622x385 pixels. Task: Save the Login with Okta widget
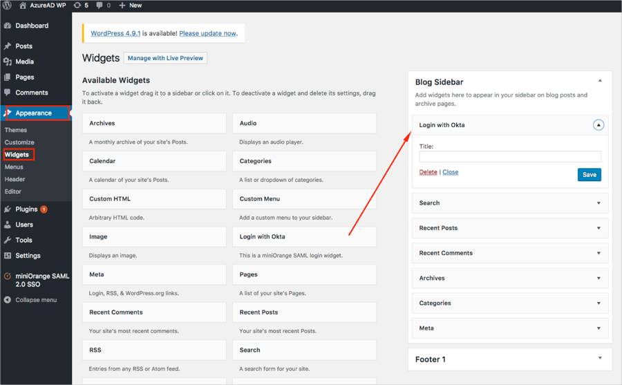coord(589,175)
